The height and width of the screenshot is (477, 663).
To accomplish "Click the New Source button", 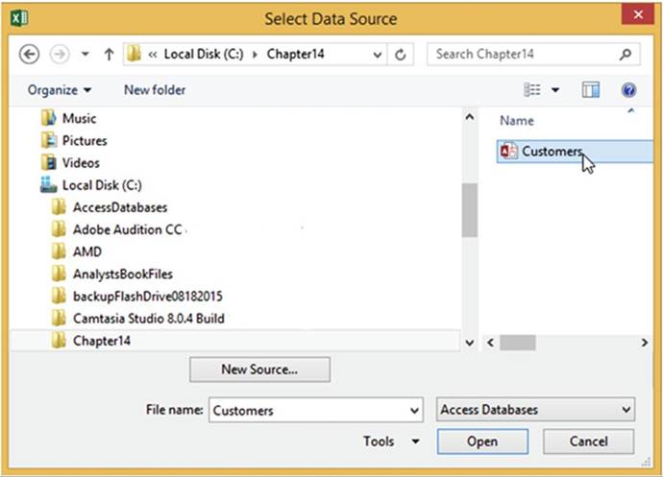I will tap(259, 369).
